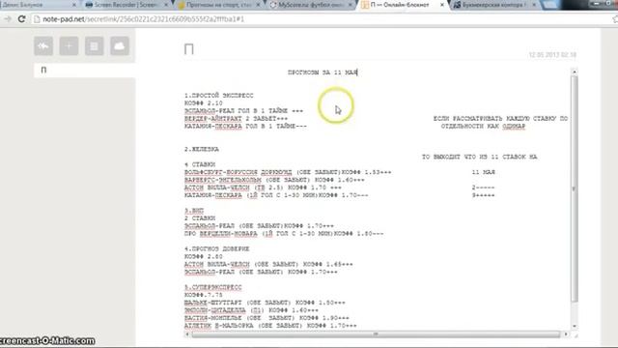Add a new note with plus icon
Image resolution: width=618 pixels, height=348 pixels.
pyautogui.click(x=69, y=46)
